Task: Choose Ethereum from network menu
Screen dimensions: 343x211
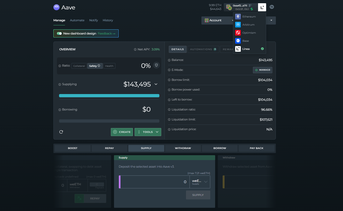Action: [x=249, y=16]
